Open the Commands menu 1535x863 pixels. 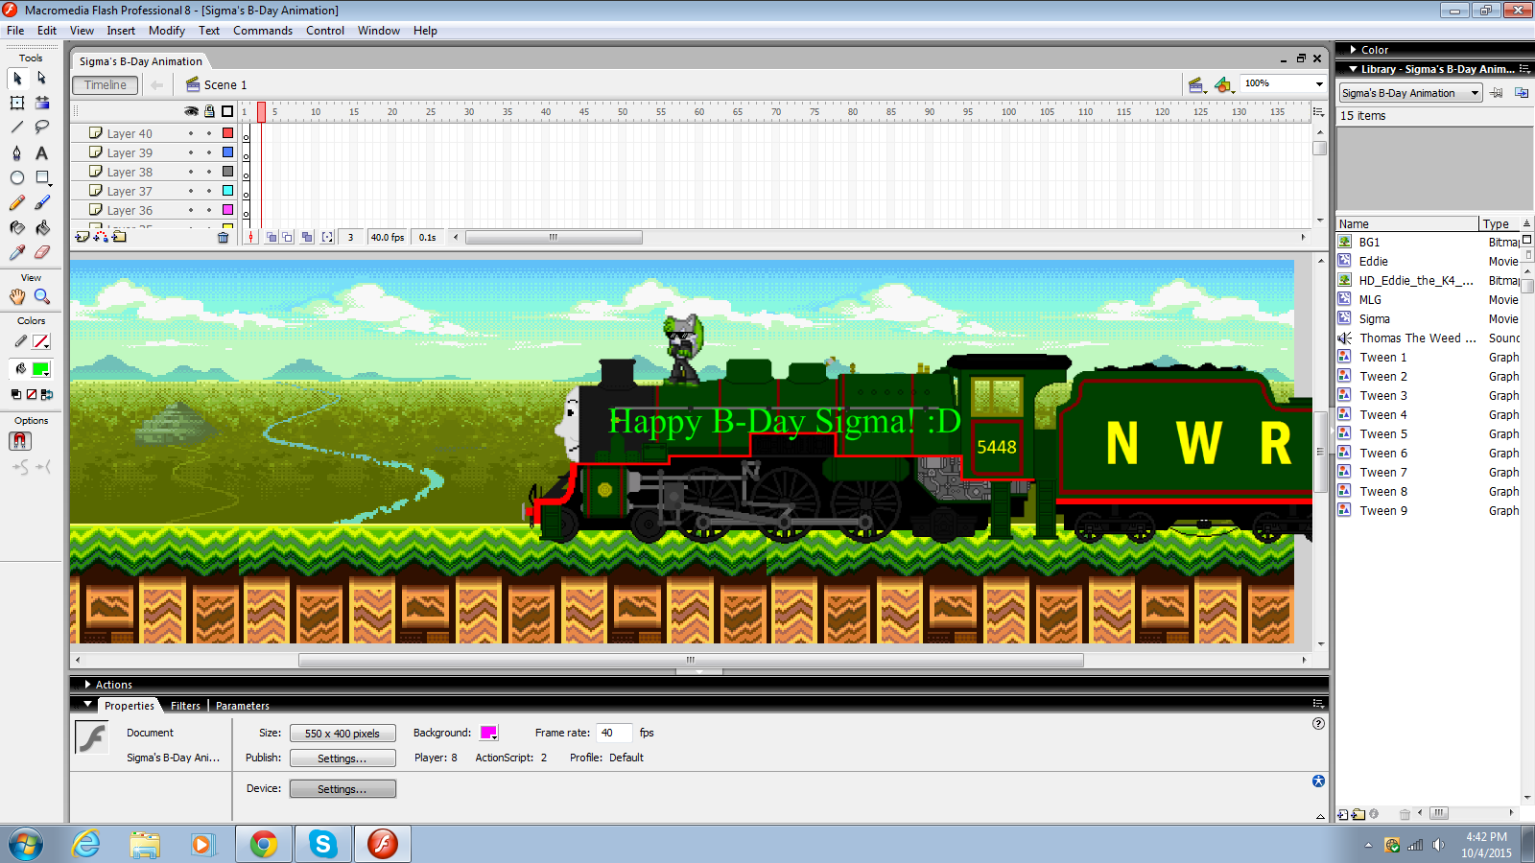(x=263, y=31)
